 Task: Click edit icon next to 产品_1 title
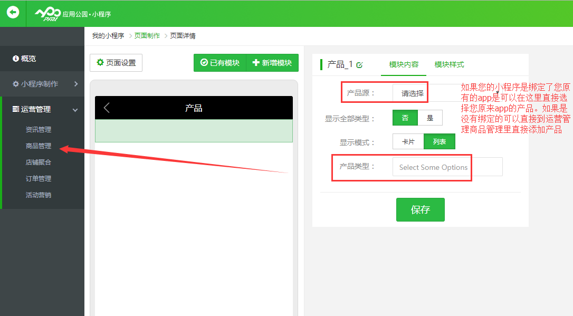point(359,65)
